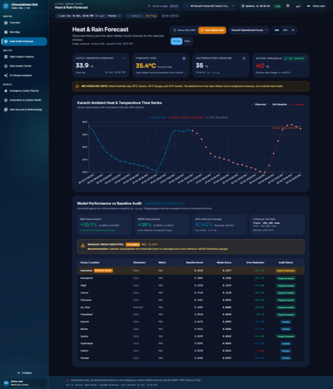Viewport: 333px width, 389px height.
Task: Click the info icon in Methodology Note banner
Action: [x=77, y=86]
